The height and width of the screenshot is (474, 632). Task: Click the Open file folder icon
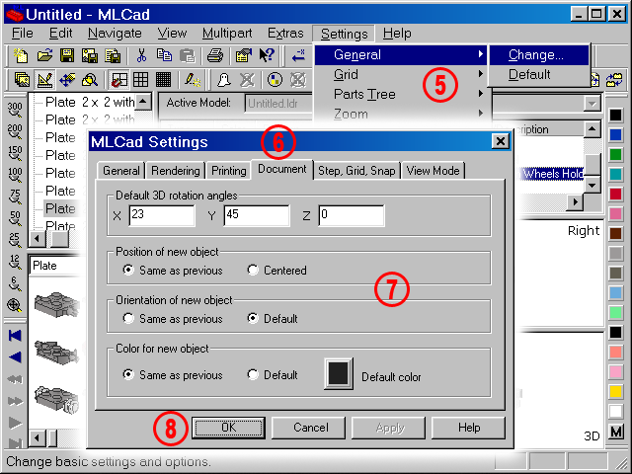coord(44,55)
